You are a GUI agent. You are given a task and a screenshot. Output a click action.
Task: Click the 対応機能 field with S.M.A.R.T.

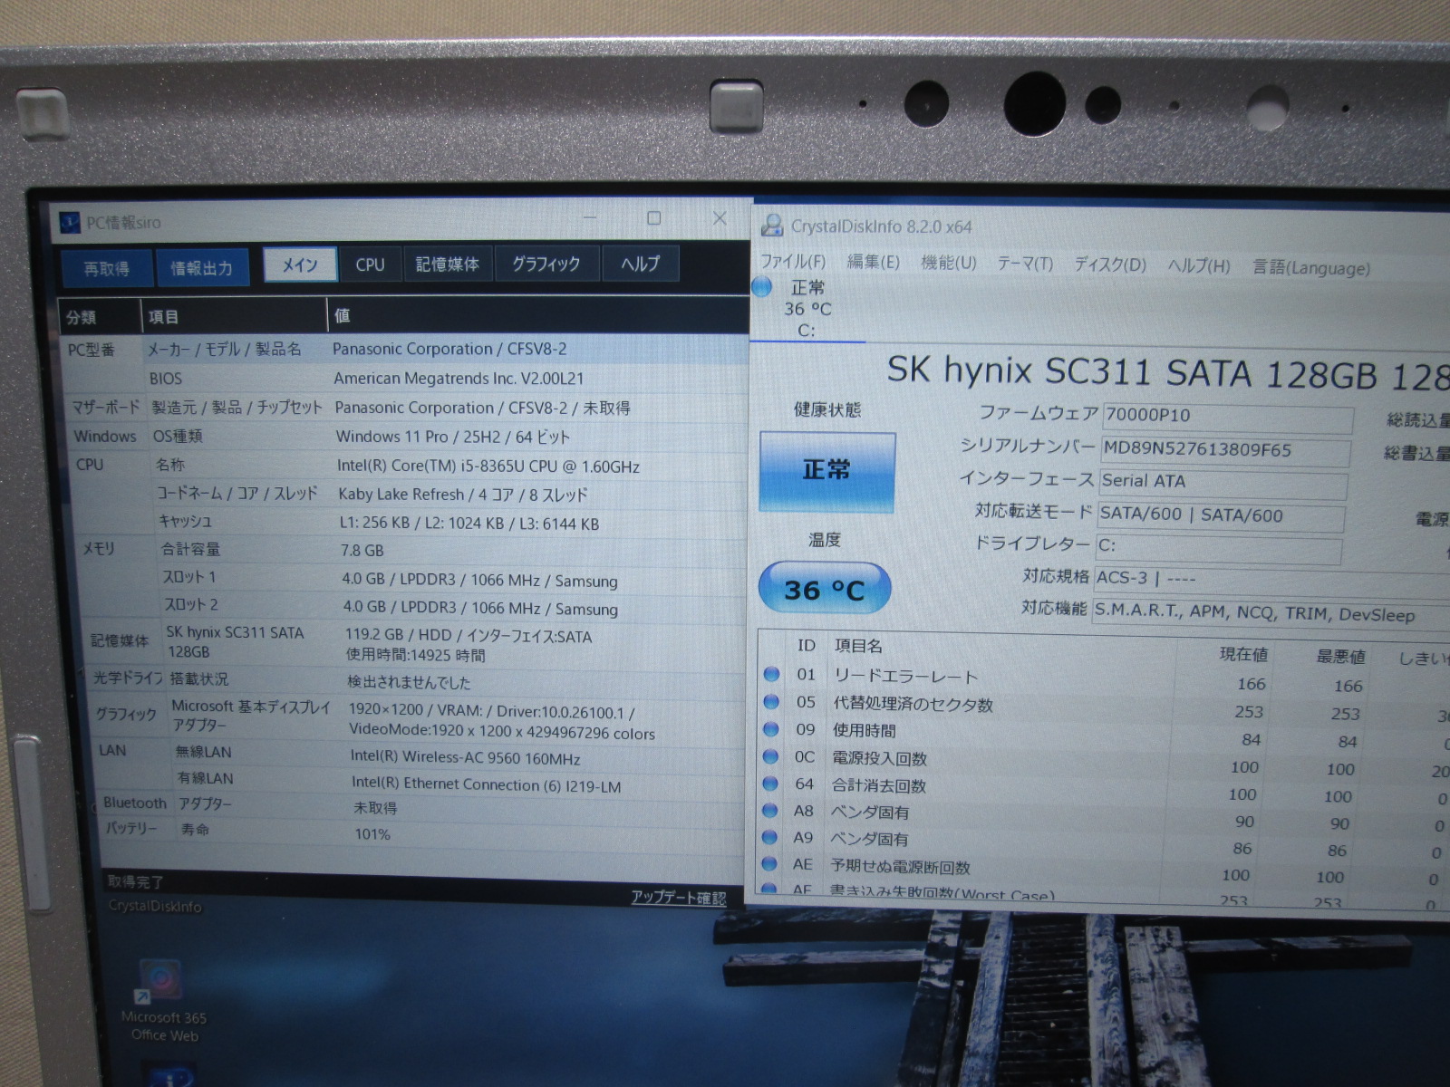[1271, 613]
